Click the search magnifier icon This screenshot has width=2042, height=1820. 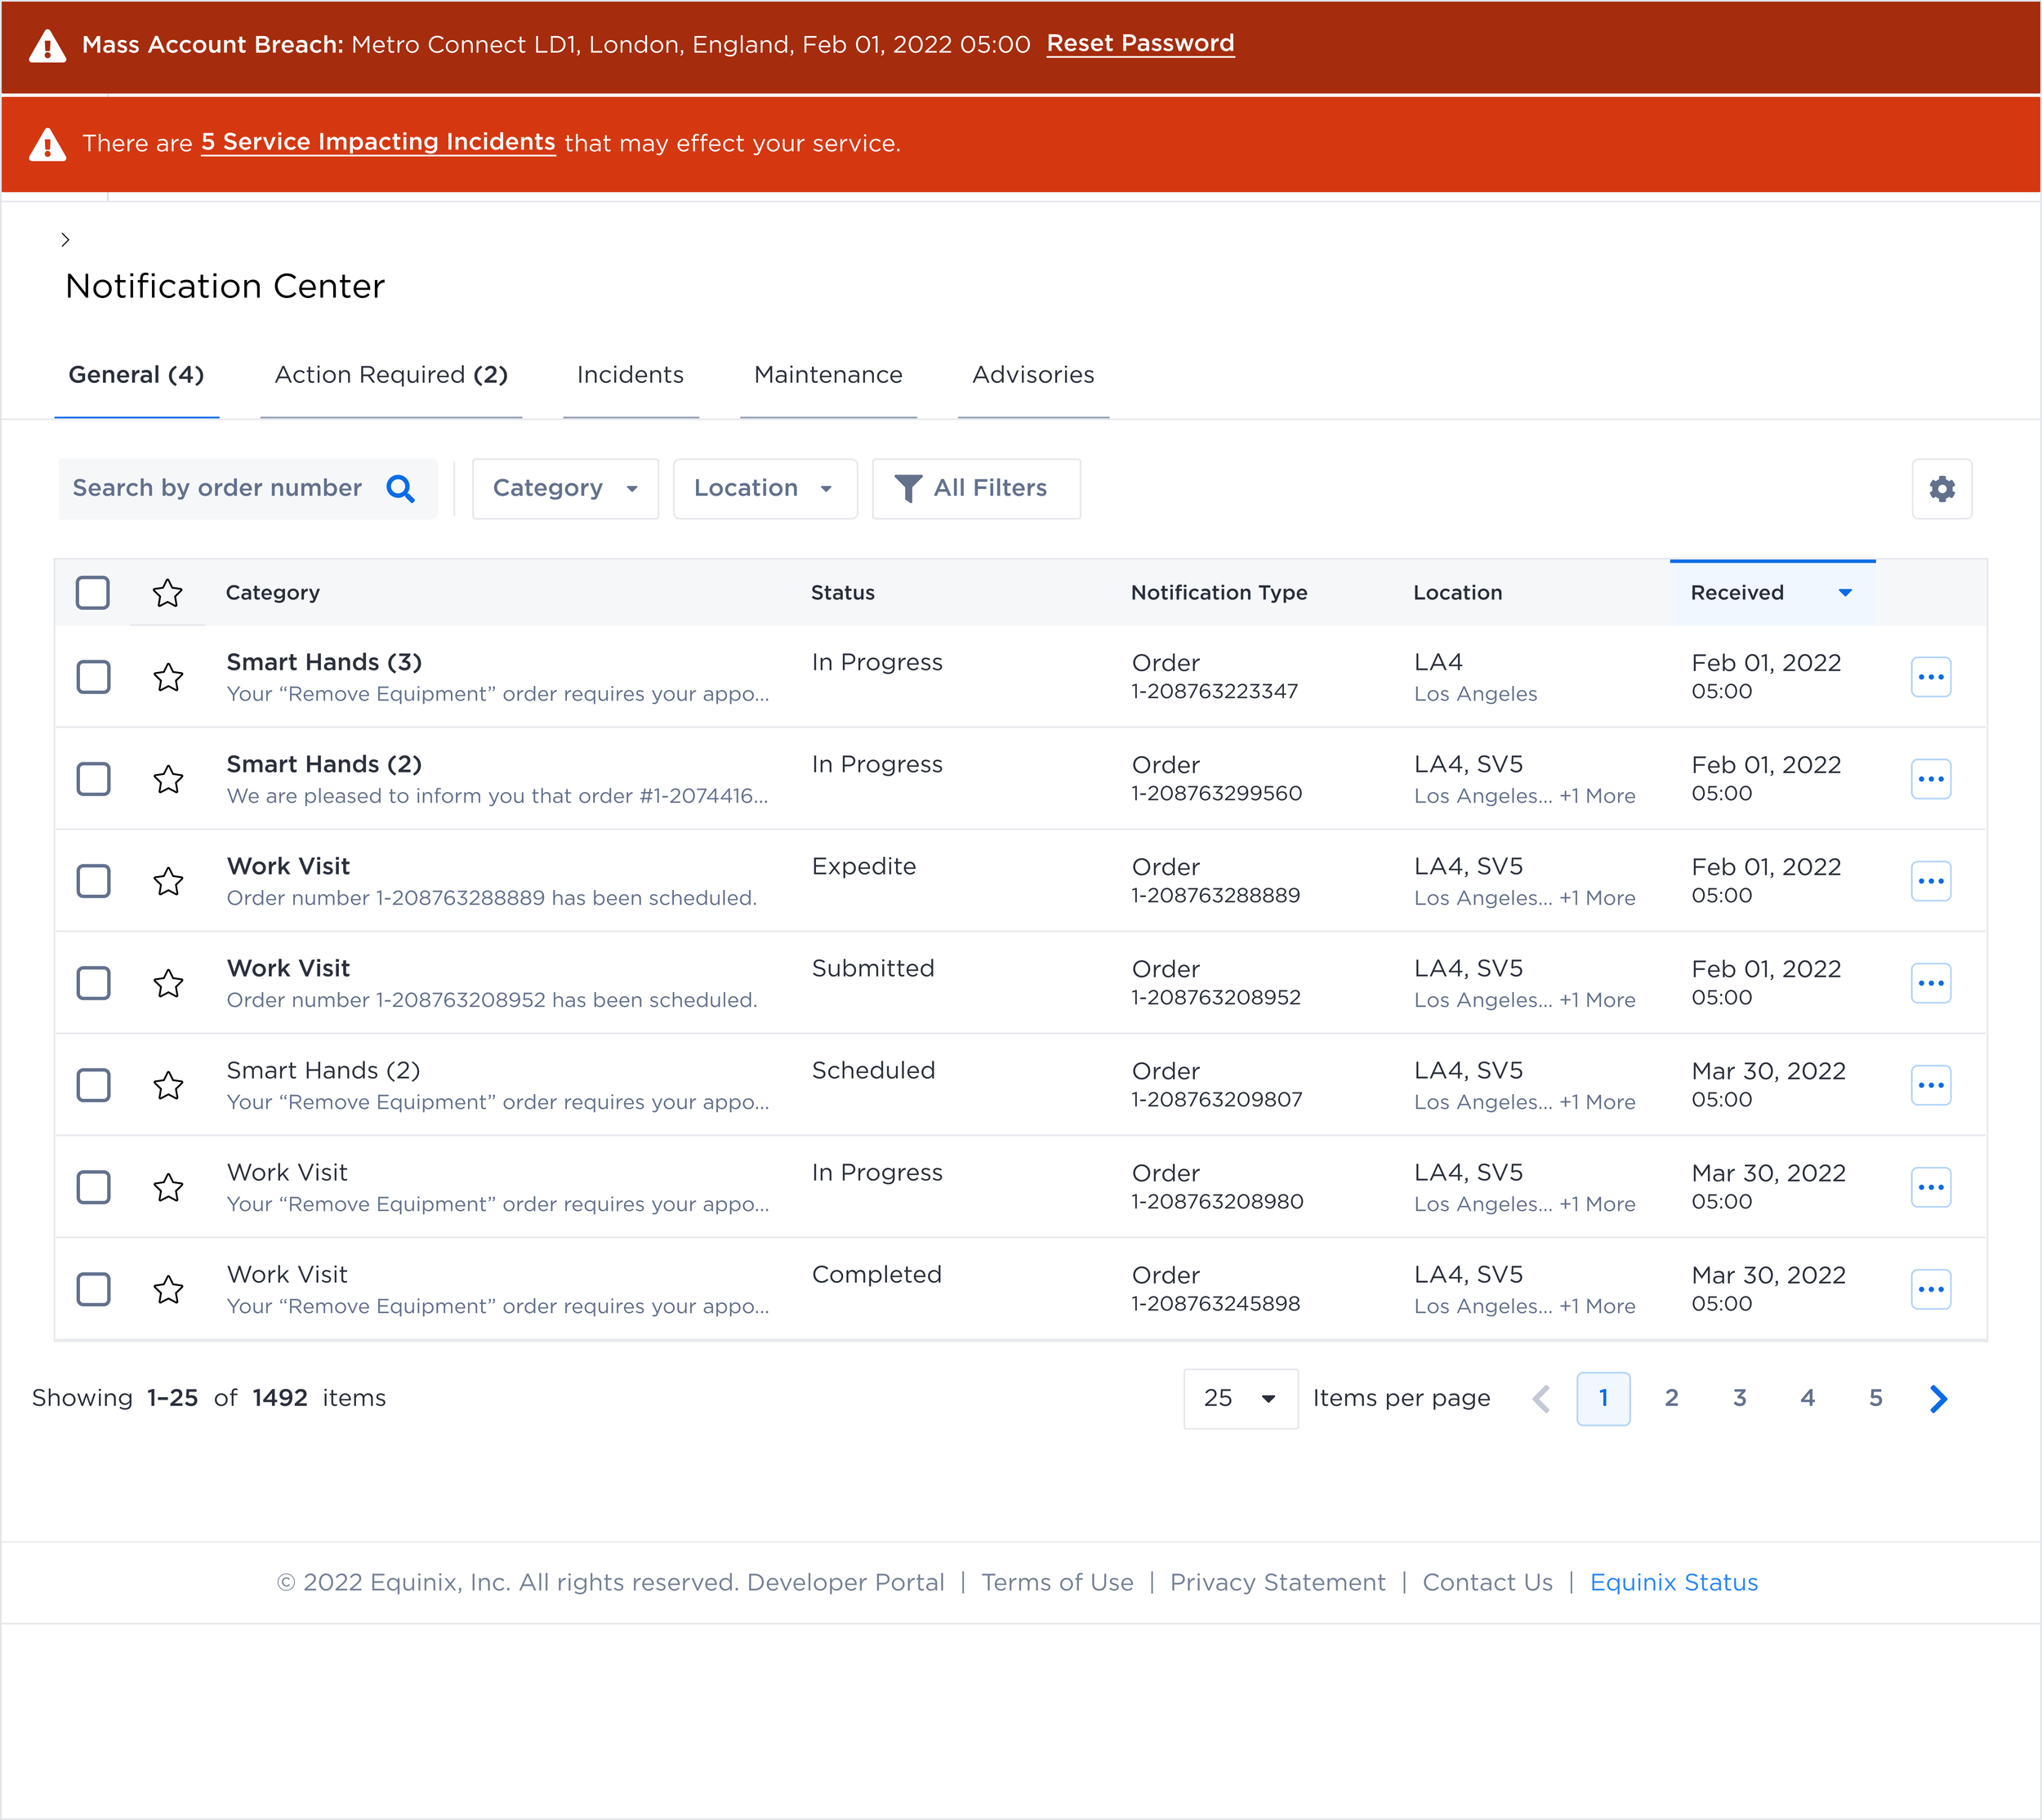[x=401, y=489]
